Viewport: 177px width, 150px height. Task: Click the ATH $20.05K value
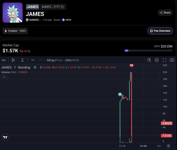167,46
